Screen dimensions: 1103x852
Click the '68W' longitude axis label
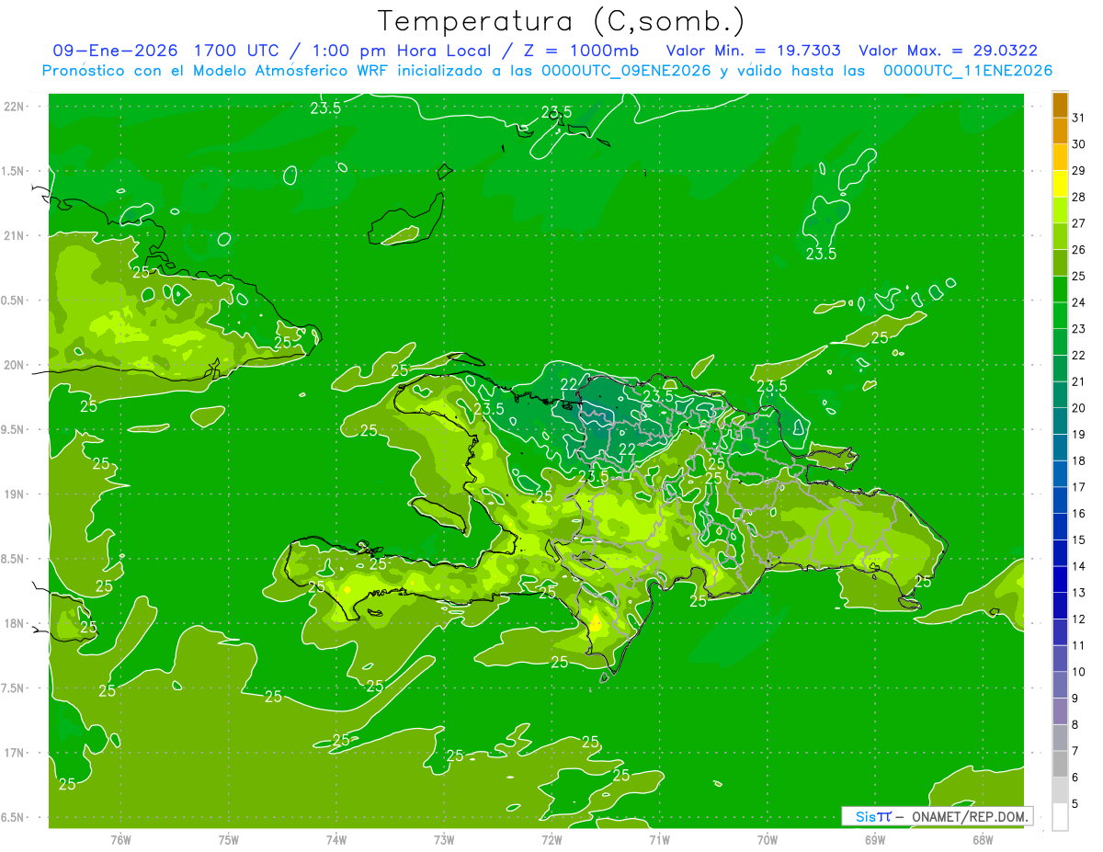point(983,840)
